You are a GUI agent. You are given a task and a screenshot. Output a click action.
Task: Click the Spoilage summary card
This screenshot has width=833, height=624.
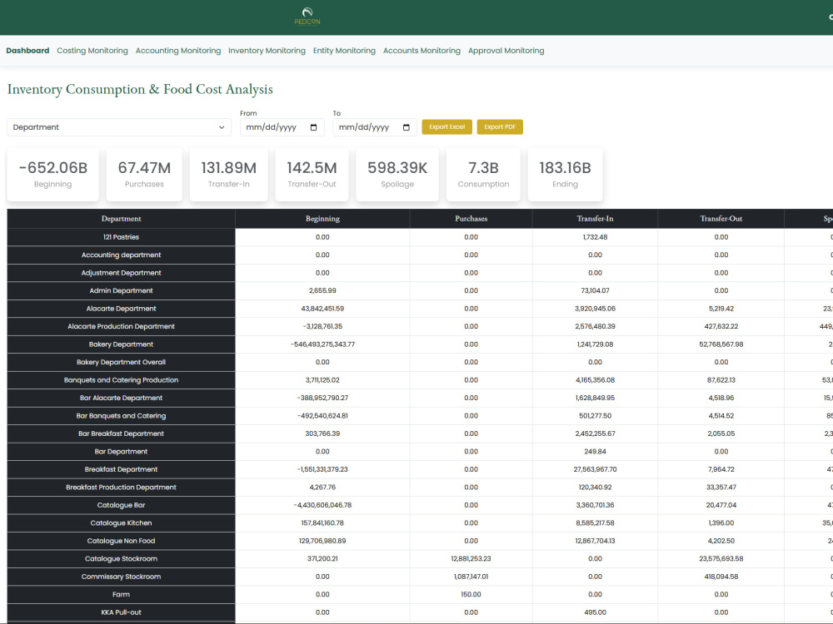pos(397,175)
